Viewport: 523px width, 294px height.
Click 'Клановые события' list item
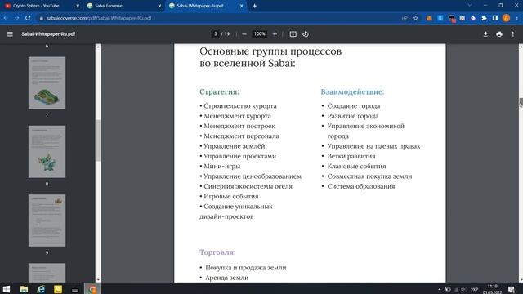pos(356,166)
